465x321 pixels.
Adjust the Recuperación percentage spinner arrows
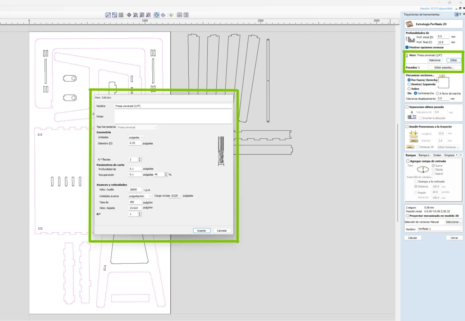pos(166,174)
